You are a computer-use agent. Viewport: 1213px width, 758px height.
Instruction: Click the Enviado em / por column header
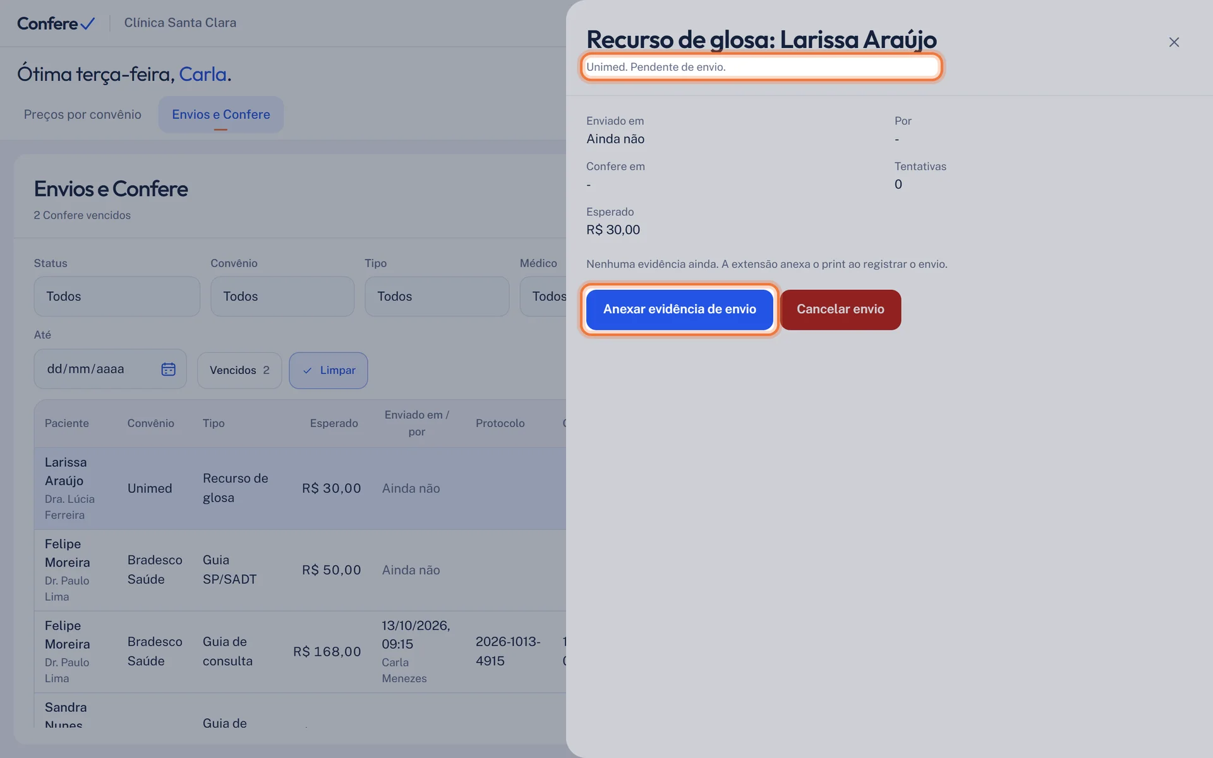click(x=416, y=423)
